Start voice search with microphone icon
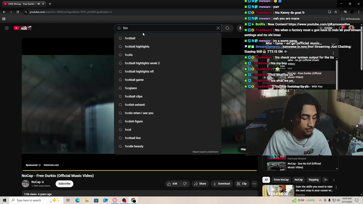This screenshot has width=363, height=204. (240, 28)
